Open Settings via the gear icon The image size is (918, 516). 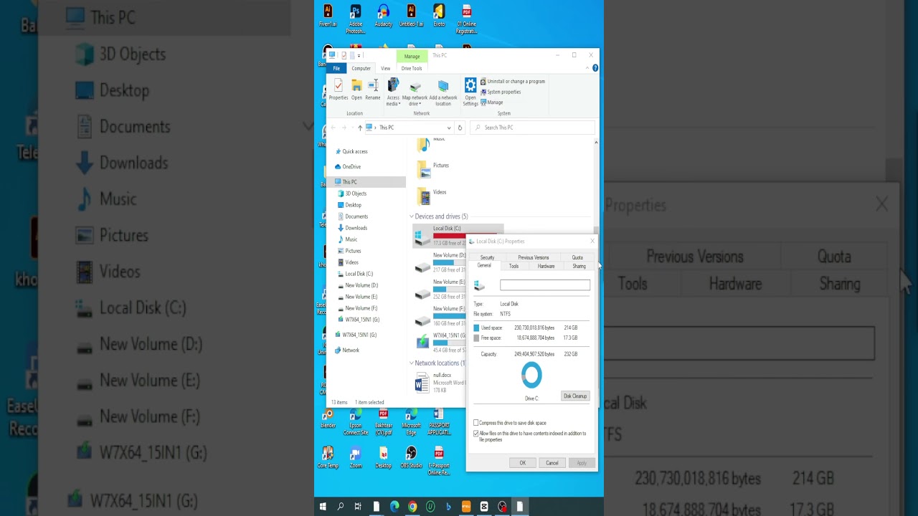pyautogui.click(x=470, y=86)
